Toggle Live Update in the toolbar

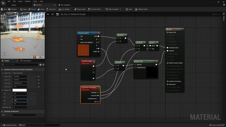[64, 9]
